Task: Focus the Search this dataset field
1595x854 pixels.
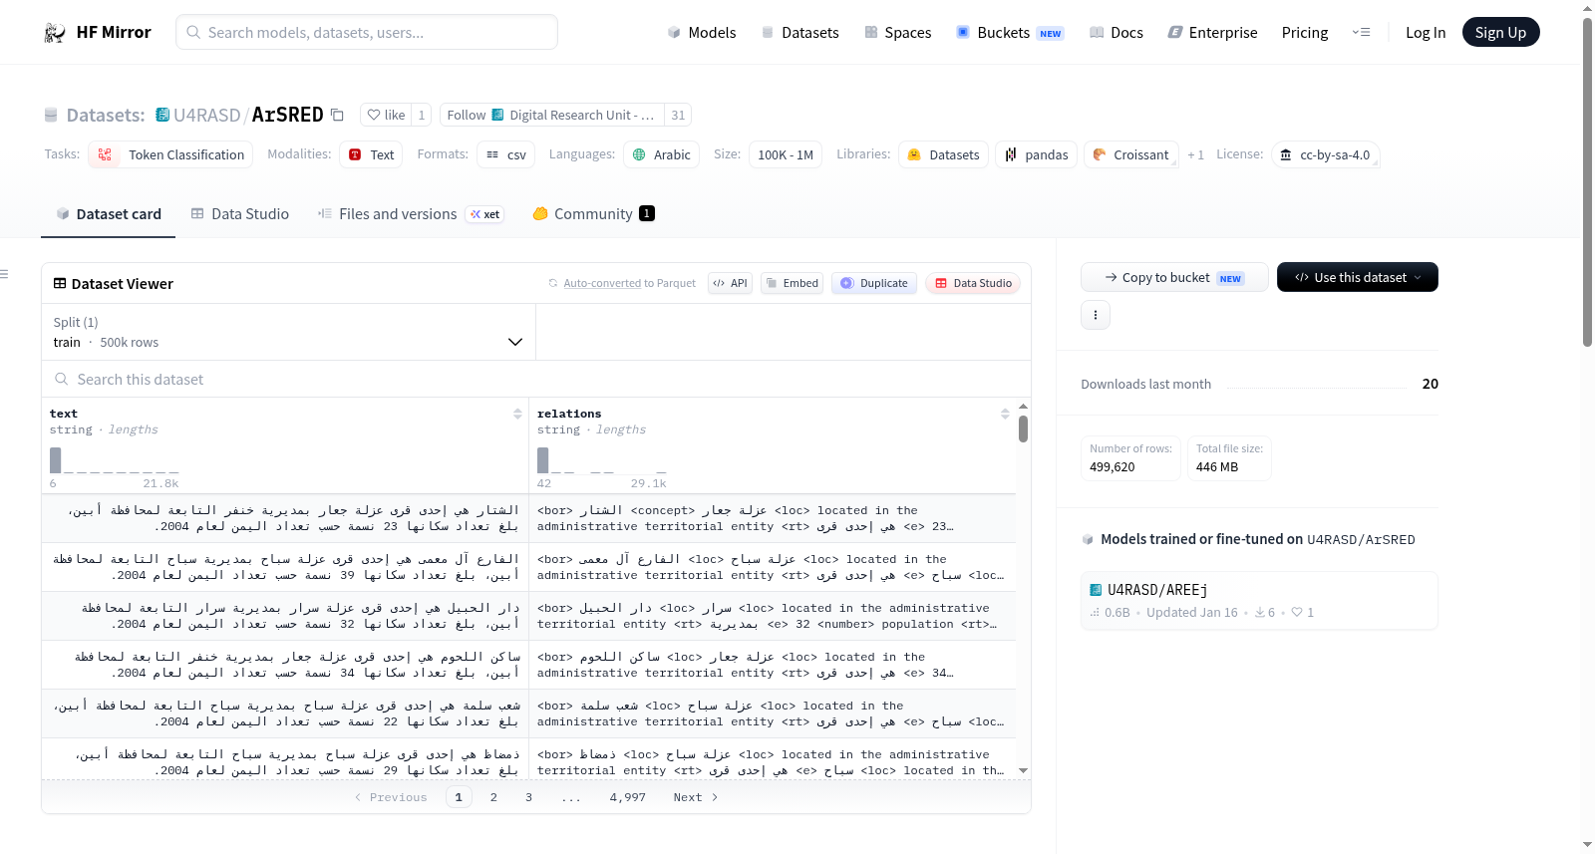Action: (x=536, y=379)
